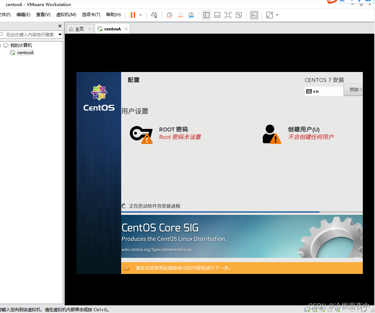Click the stretch guest display icon
375x313 pixels.
270,15
